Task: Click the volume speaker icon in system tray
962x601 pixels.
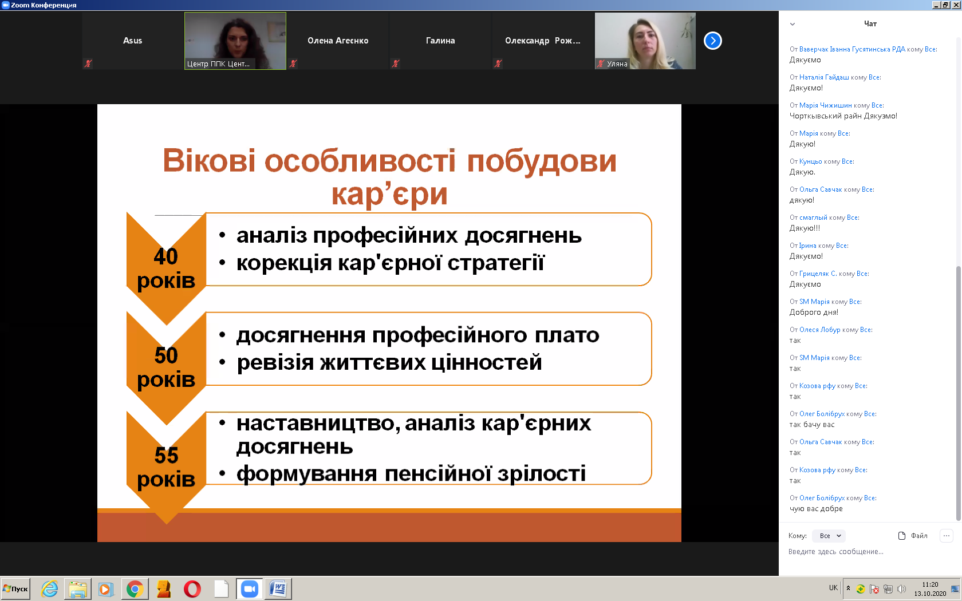Action: pyautogui.click(x=902, y=588)
